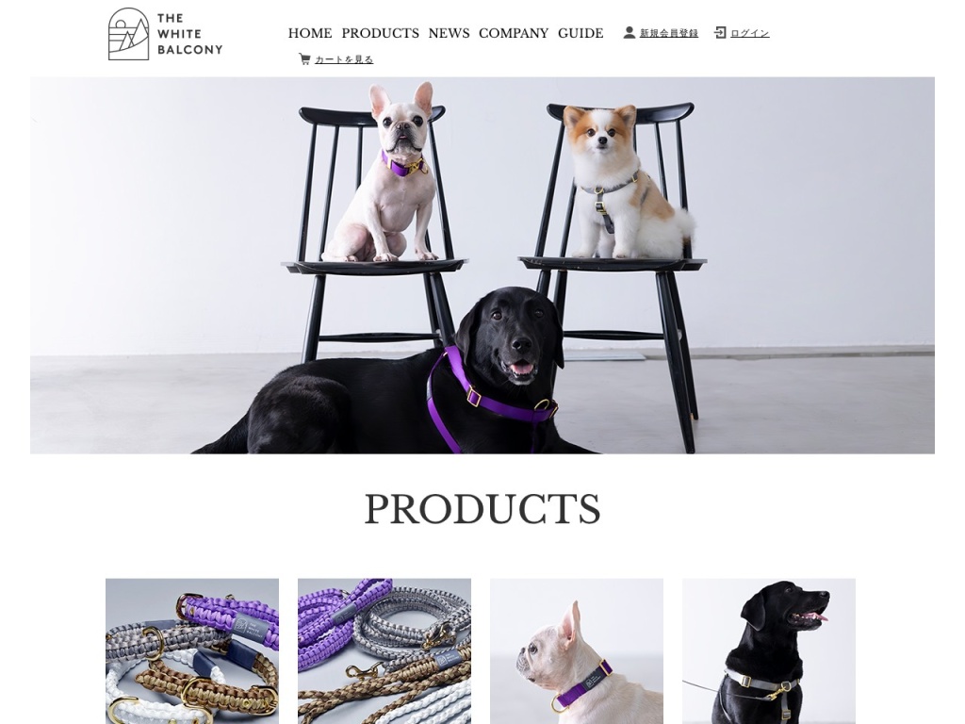Click the カートを見る link
The height and width of the screenshot is (724, 965).
(344, 59)
